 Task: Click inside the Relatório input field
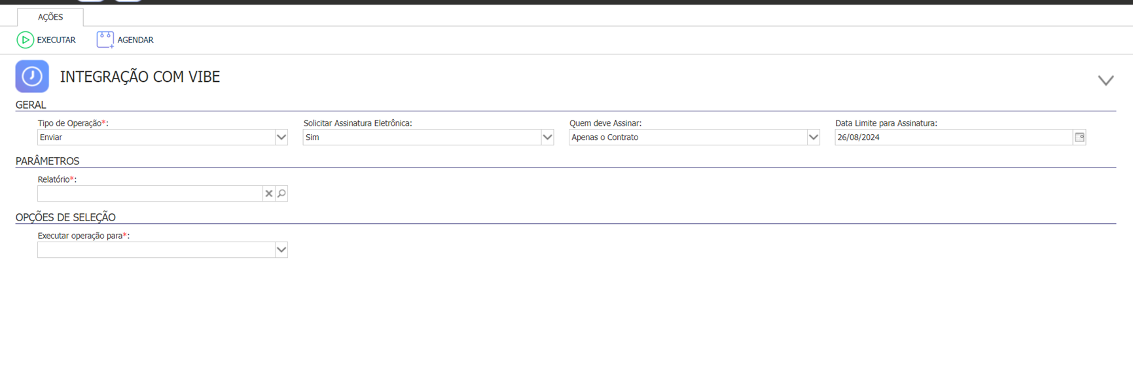[150, 194]
